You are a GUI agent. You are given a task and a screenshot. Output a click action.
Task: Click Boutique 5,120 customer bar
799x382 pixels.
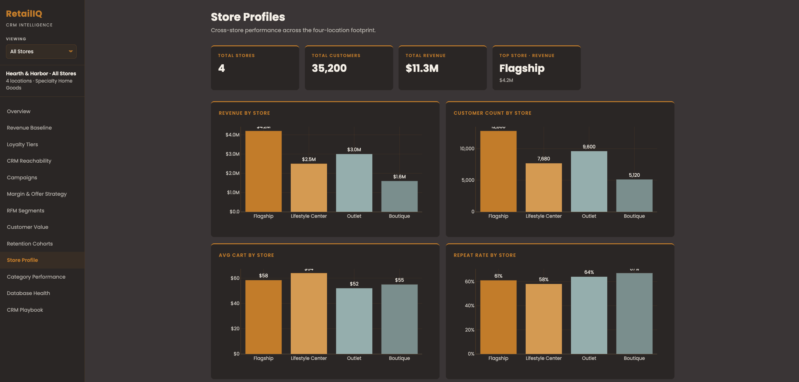tap(634, 195)
